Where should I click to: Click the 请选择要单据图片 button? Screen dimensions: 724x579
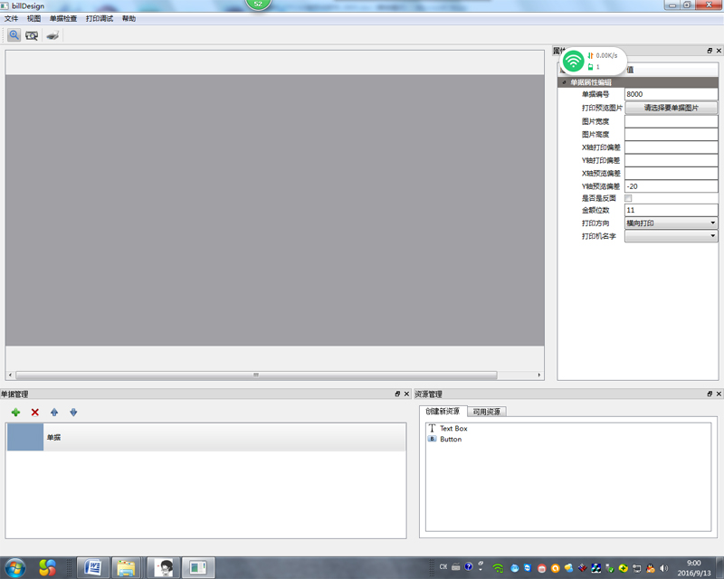[x=671, y=108]
